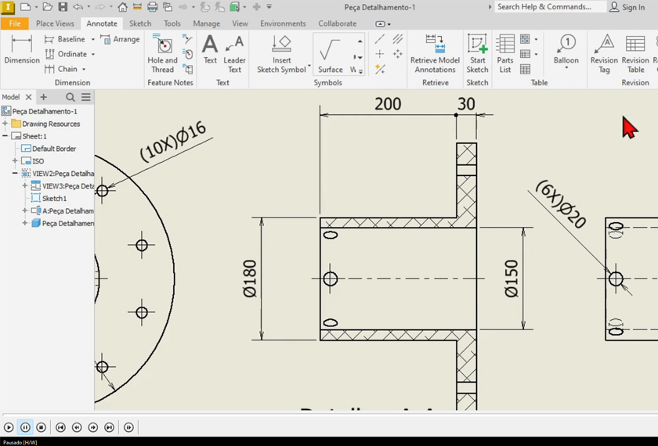Select Sketch1 in the model browser
The height and width of the screenshot is (446, 658).
point(54,199)
